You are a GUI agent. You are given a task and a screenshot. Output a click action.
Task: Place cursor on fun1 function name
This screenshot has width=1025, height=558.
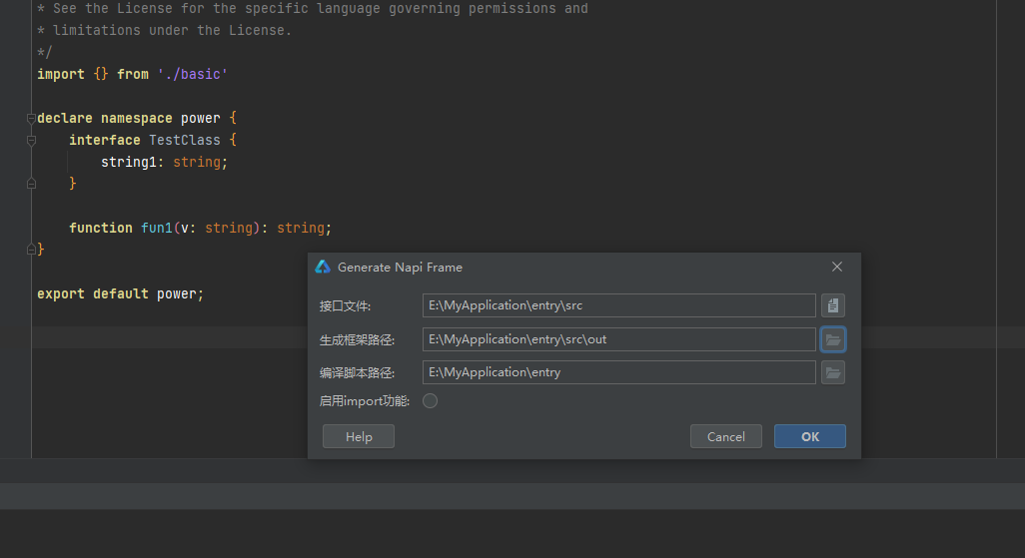click(x=156, y=228)
